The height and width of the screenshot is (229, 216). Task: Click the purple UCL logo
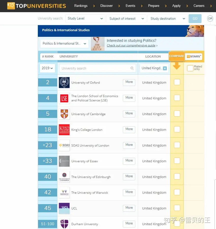[64, 208]
